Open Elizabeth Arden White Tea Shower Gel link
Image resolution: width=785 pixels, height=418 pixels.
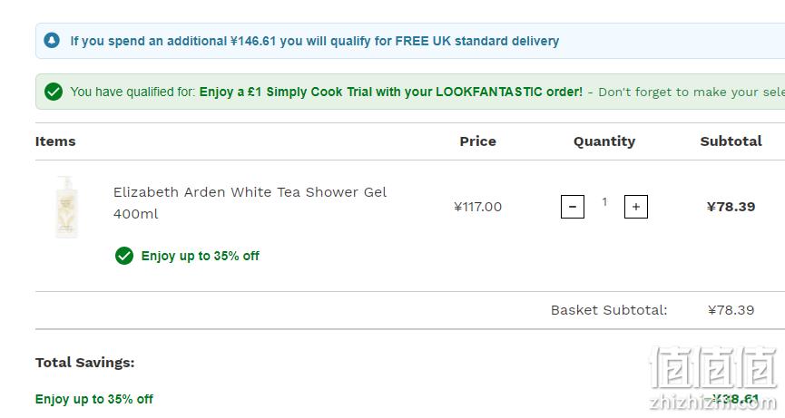[x=250, y=202]
